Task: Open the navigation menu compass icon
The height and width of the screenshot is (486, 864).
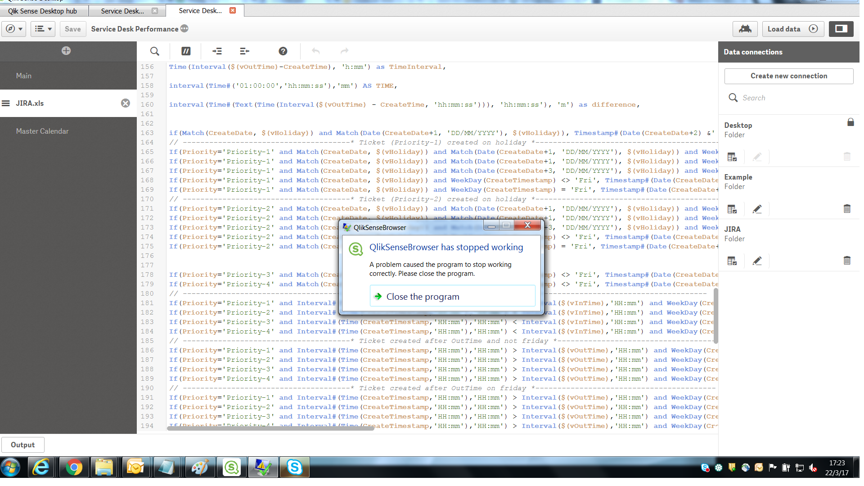Action: click(11, 29)
